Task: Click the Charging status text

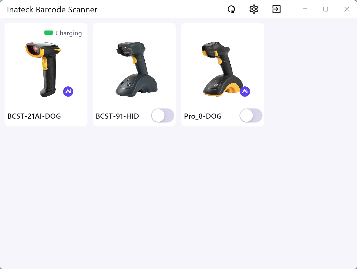Action: pos(68,33)
